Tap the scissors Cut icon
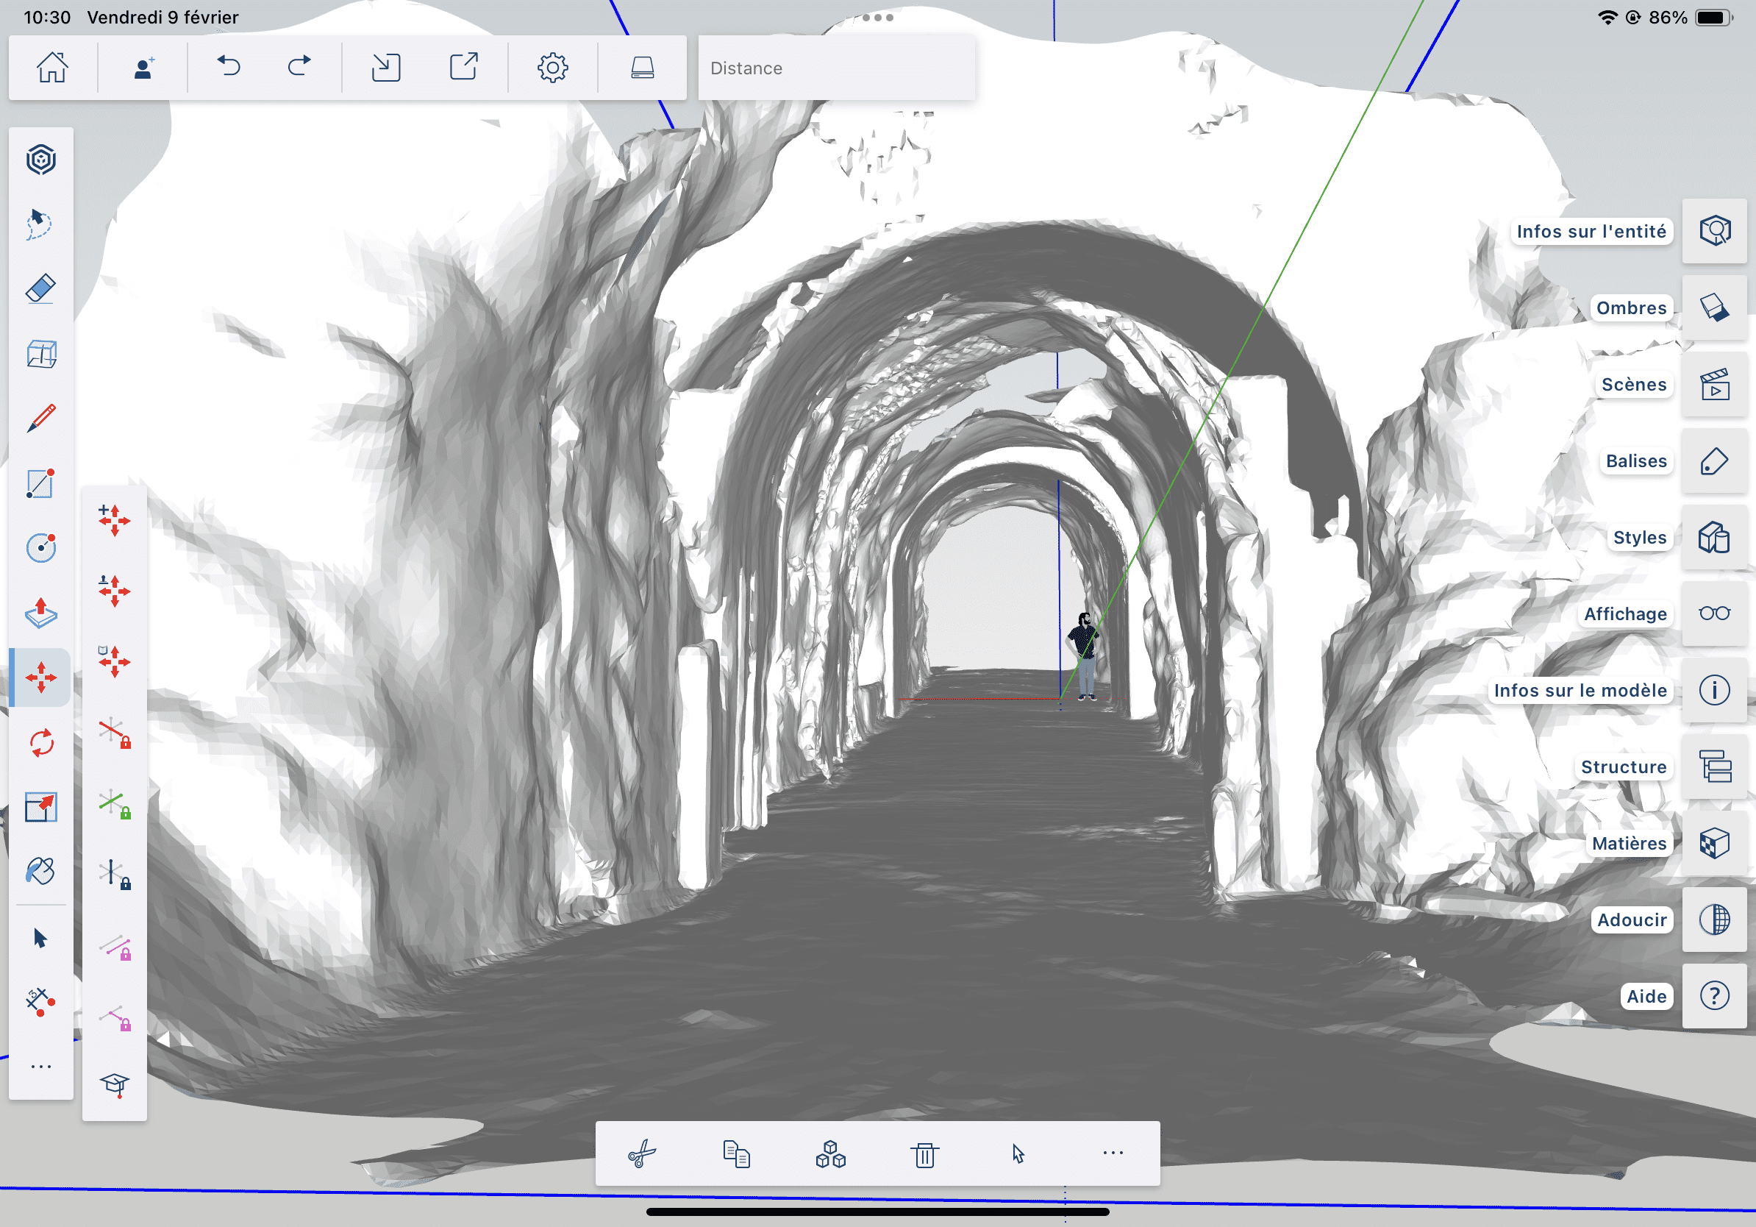The width and height of the screenshot is (1756, 1227). tap(642, 1153)
